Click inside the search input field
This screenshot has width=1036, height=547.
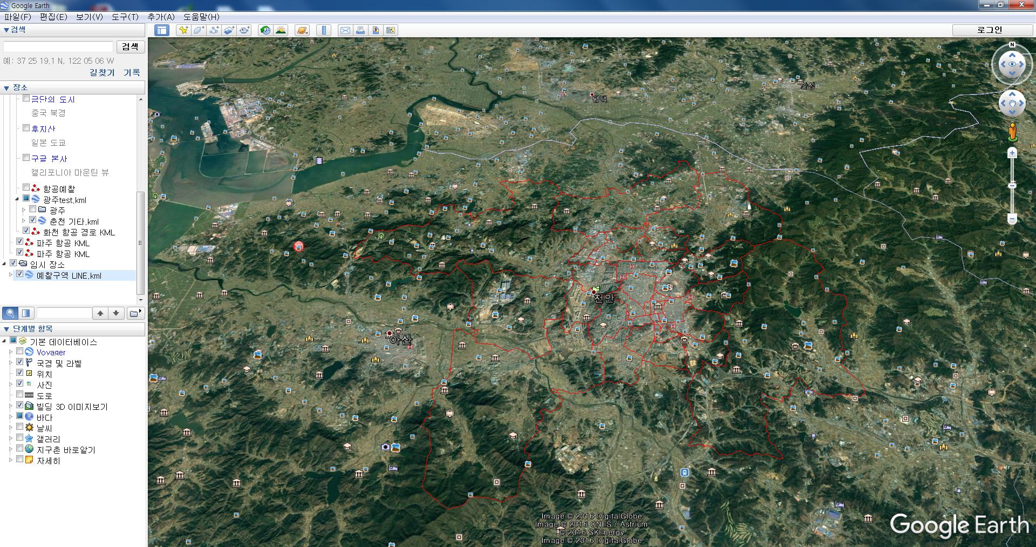click(x=58, y=47)
